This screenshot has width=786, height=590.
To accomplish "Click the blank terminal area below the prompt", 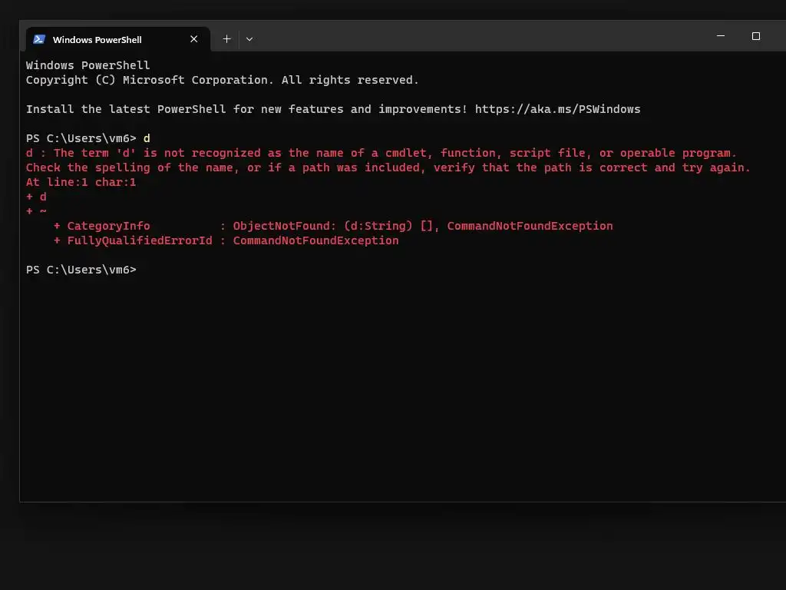I will click(401, 386).
